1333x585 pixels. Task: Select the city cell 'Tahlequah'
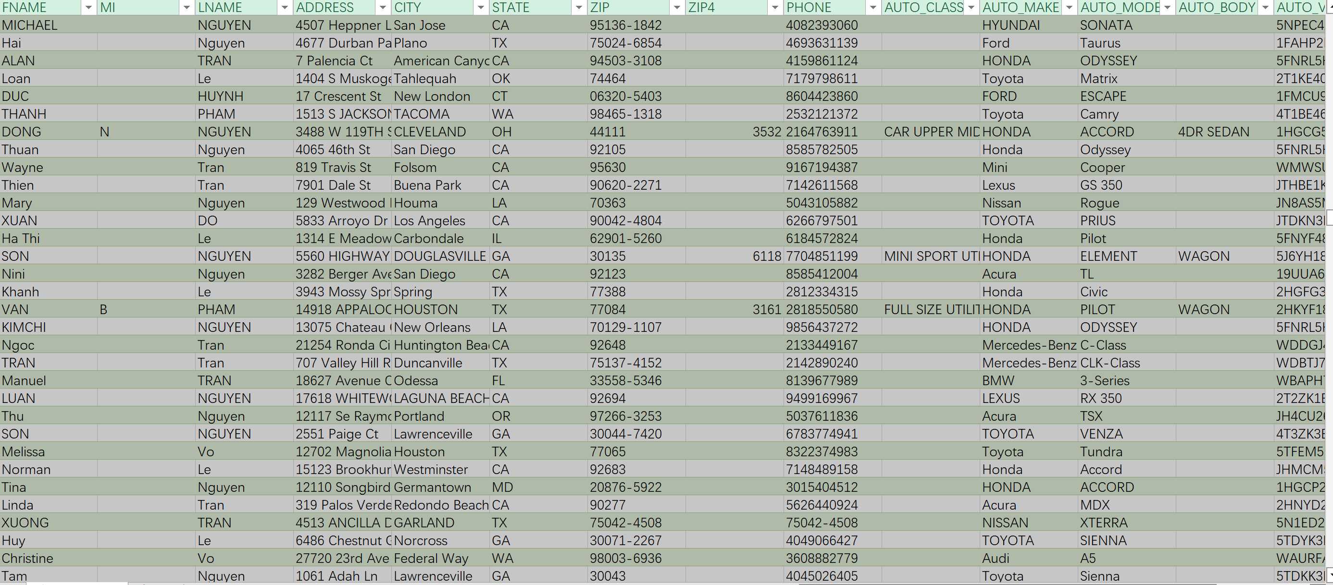pyautogui.click(x=440, y=78)
